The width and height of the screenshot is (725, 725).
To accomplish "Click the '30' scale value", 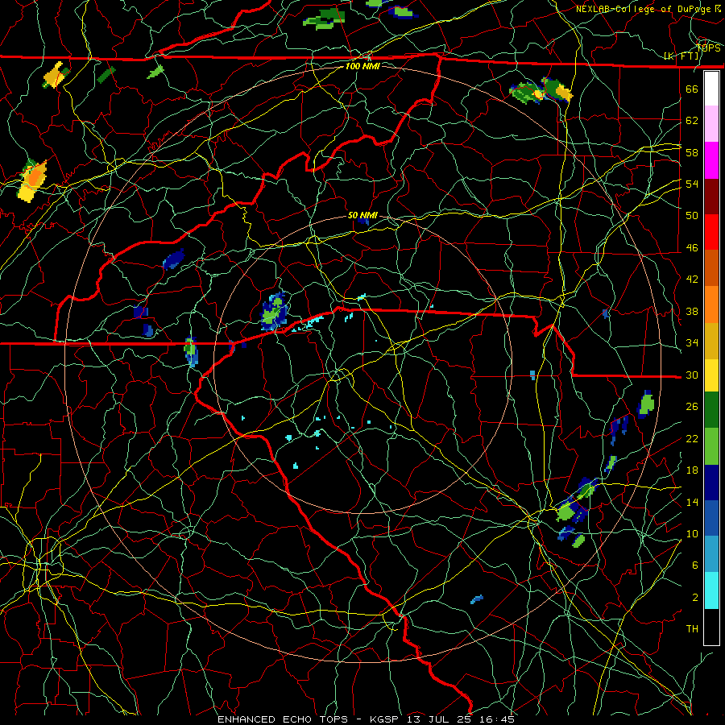I will pos(692,375).
